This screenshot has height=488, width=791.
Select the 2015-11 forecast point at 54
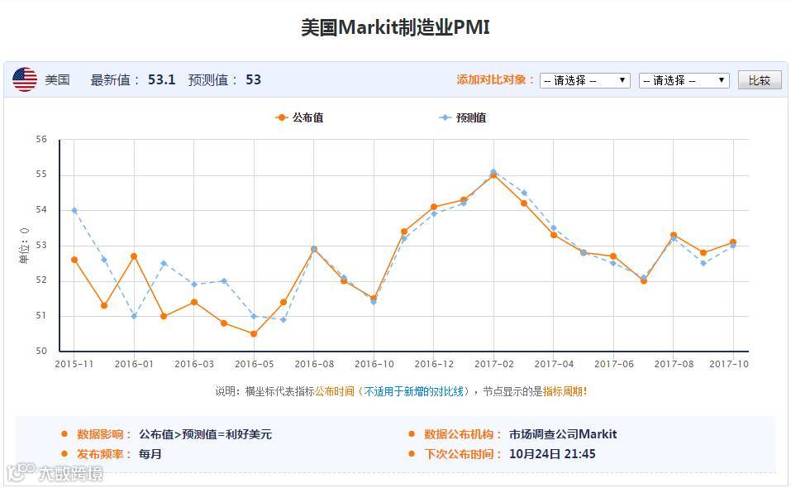coord(74,210)
